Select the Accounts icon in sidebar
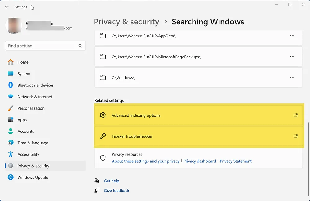The image size is (310, 201). point(10,131)
